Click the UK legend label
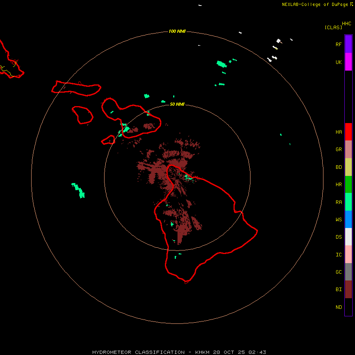This screenshot has height=355, width=355. coord(338,62)
